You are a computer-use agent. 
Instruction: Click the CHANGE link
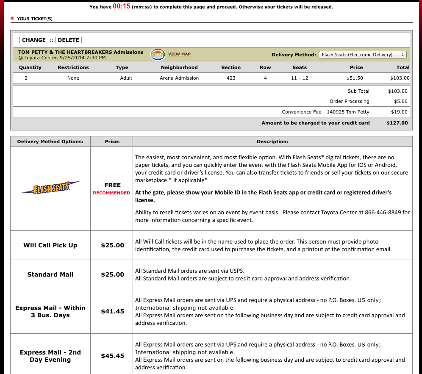click(x=34, y=40)
